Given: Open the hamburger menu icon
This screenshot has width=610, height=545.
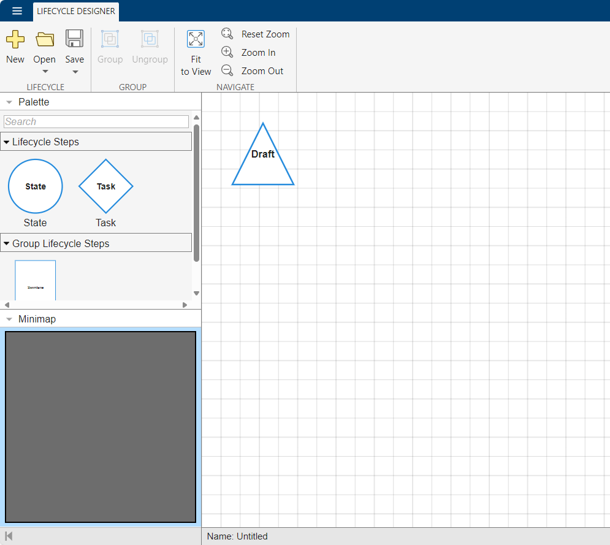Looking at the screenshot, I should pyautogui.click(x=17, y=11).
